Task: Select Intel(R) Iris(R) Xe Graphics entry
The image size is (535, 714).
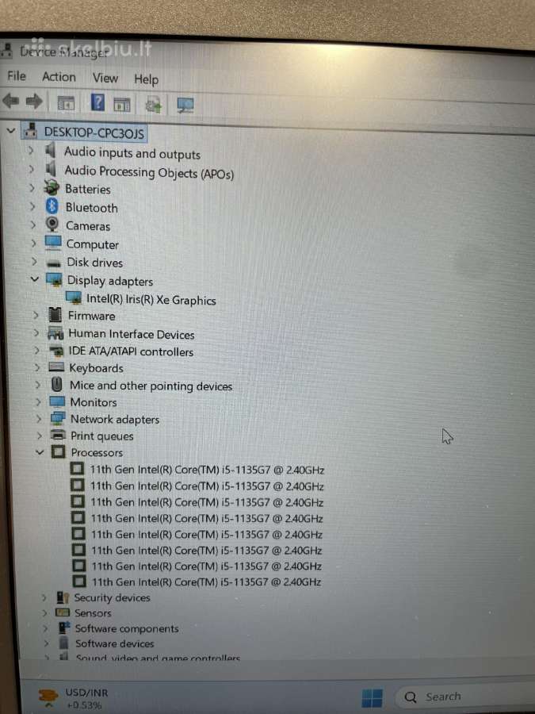Action: (x=151, y=300)
